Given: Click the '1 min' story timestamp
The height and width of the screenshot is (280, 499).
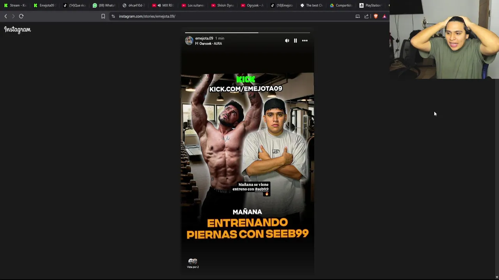Looking at the screenshot, I should [x=219, y=38].
